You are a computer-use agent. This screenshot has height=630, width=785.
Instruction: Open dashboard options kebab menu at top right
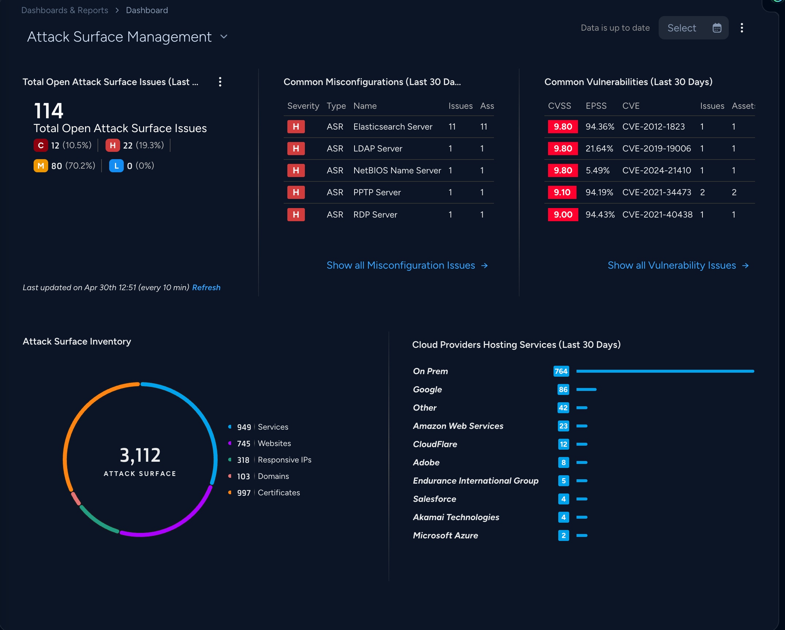coord(742,28)
